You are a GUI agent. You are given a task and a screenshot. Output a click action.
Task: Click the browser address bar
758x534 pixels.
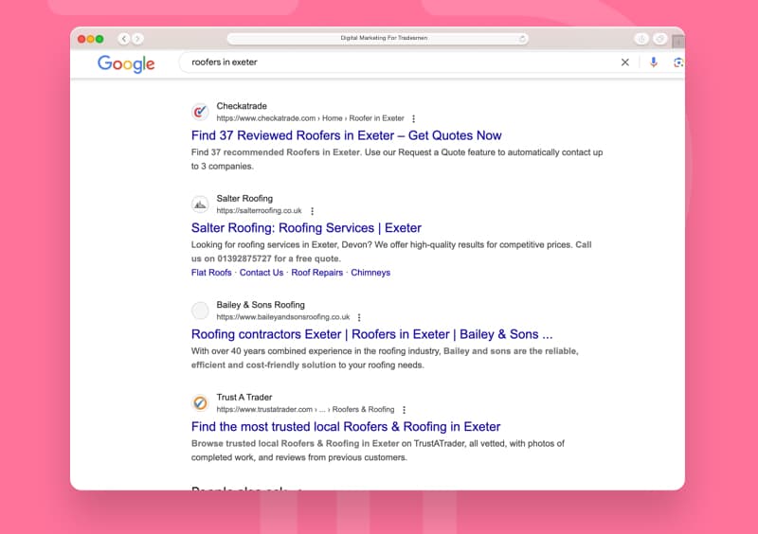point(377,39)
